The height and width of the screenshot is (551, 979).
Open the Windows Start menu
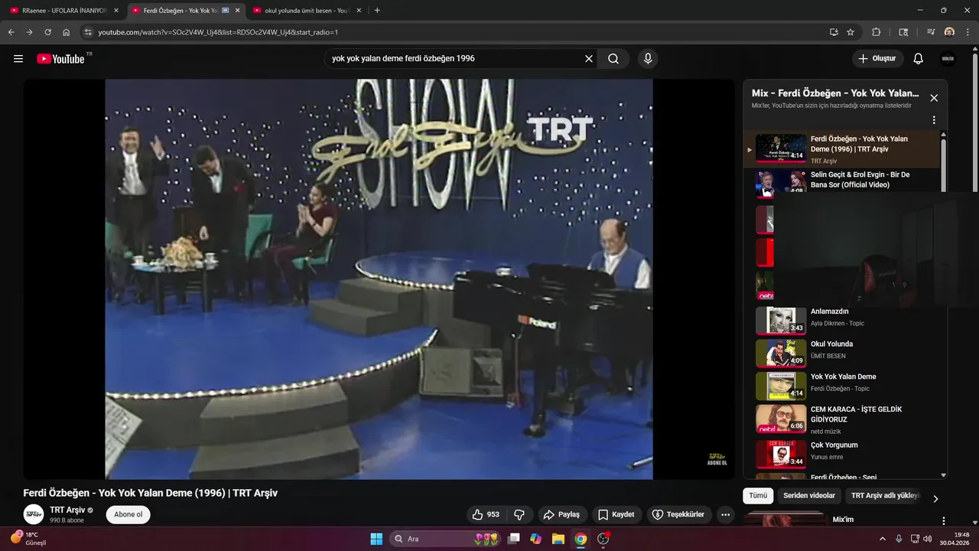pos(376,539)
